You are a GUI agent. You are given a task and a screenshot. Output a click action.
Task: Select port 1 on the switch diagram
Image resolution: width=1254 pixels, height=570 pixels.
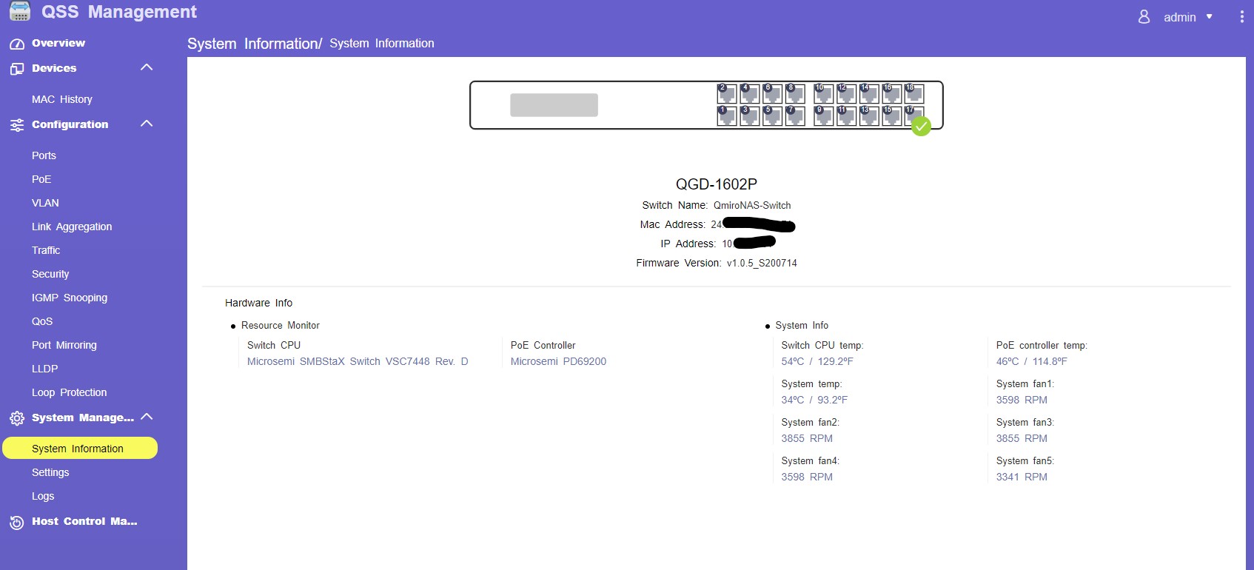coord(726,115)
